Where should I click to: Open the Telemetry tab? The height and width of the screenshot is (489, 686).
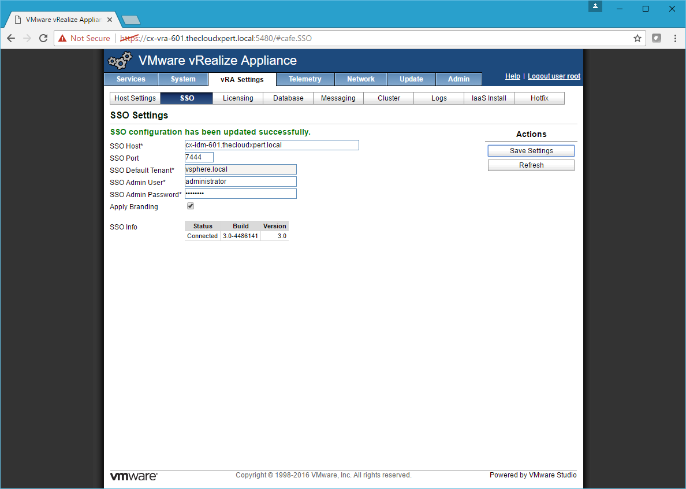point(305,79)
